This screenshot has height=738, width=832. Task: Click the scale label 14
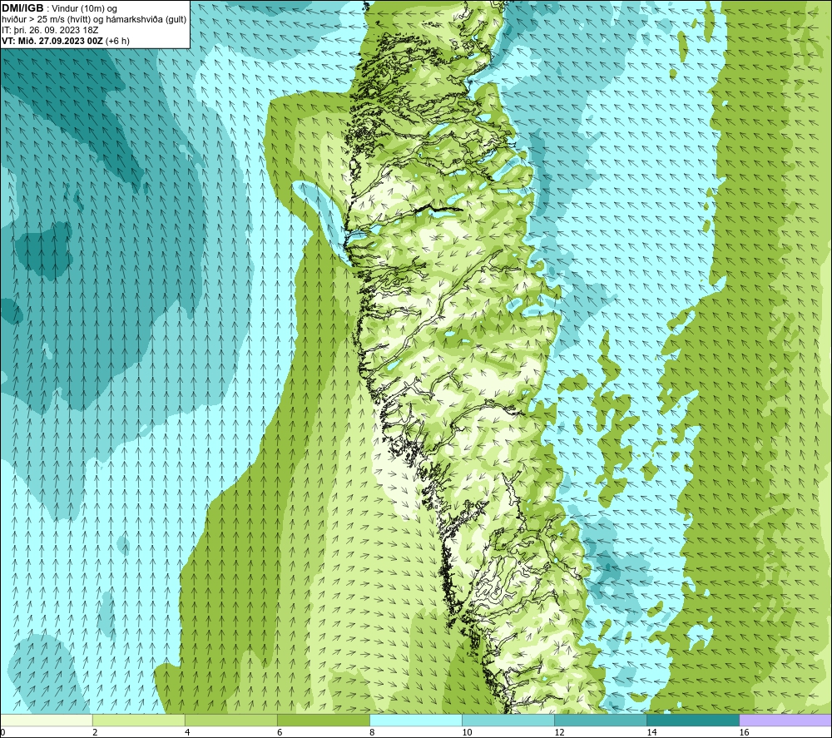tap(651, 733)
